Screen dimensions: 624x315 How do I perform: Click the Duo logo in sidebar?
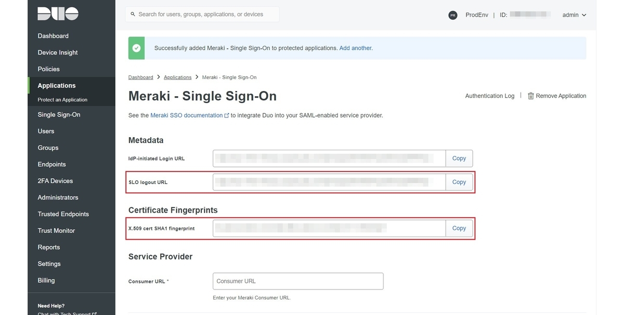point(58,14)
